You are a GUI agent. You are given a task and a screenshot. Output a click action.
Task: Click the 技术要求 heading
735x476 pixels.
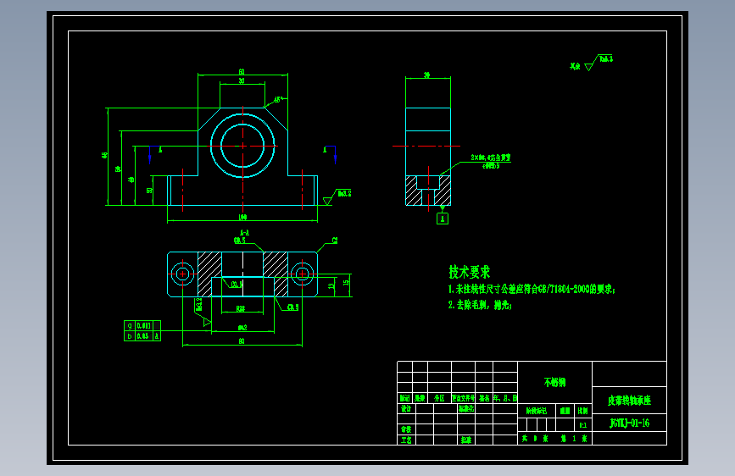pyautogui.click(x=469, y=272)
